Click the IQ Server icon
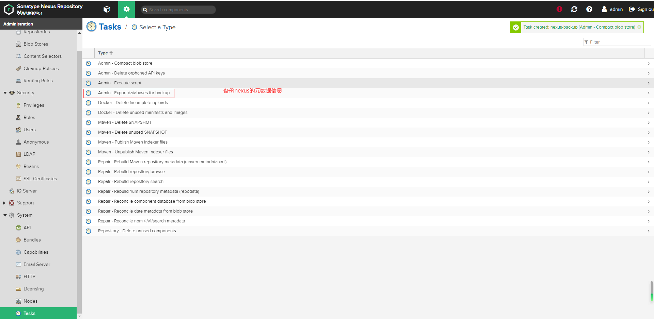The height and width of the screenshot is (319, 654). [12, 191]
